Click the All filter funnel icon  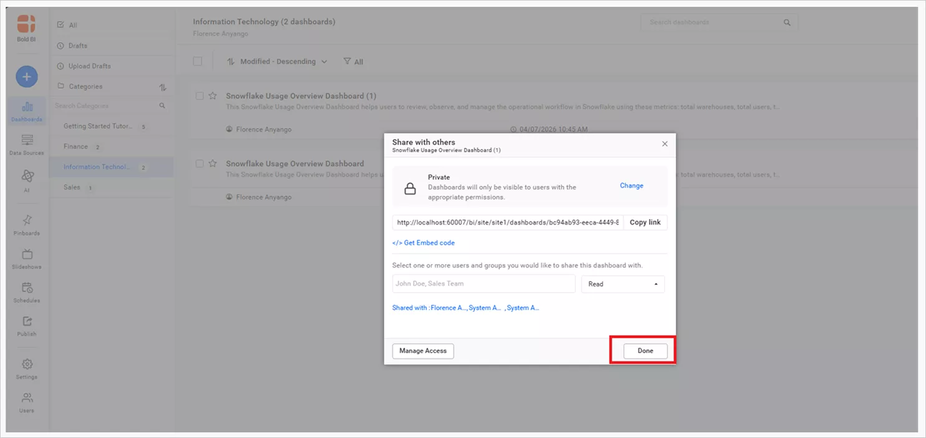click(347, 61)
